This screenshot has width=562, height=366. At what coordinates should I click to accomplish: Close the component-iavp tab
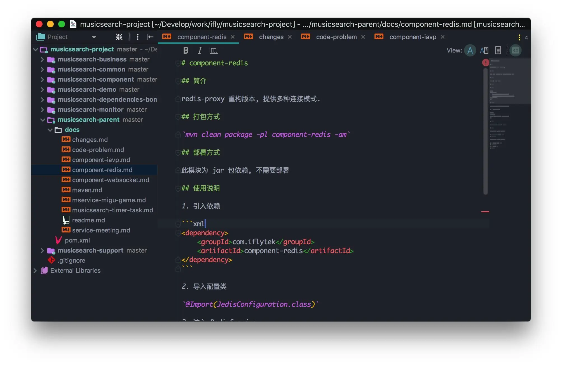click(x=443, y=37)
